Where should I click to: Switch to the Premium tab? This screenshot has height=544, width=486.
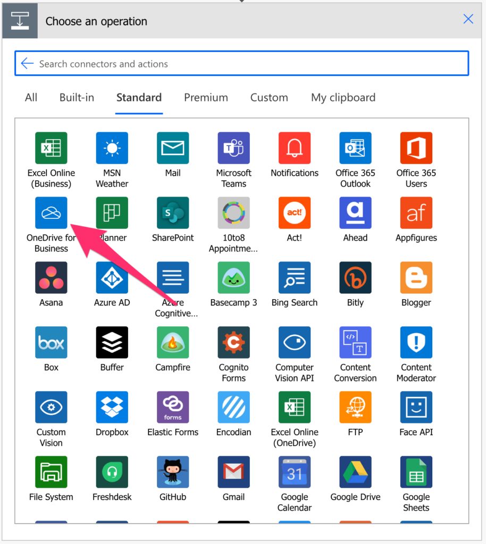(x=206, y=98)
